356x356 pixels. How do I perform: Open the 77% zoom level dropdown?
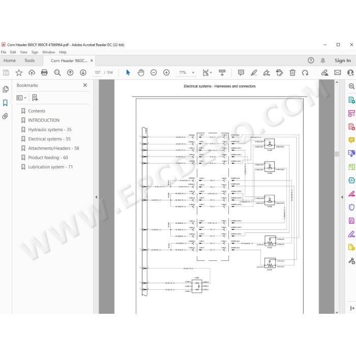click(x=193, y=73)
